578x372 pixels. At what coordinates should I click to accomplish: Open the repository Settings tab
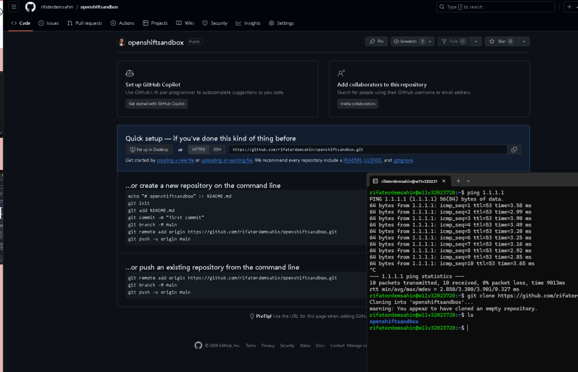(x=281, y=23)
